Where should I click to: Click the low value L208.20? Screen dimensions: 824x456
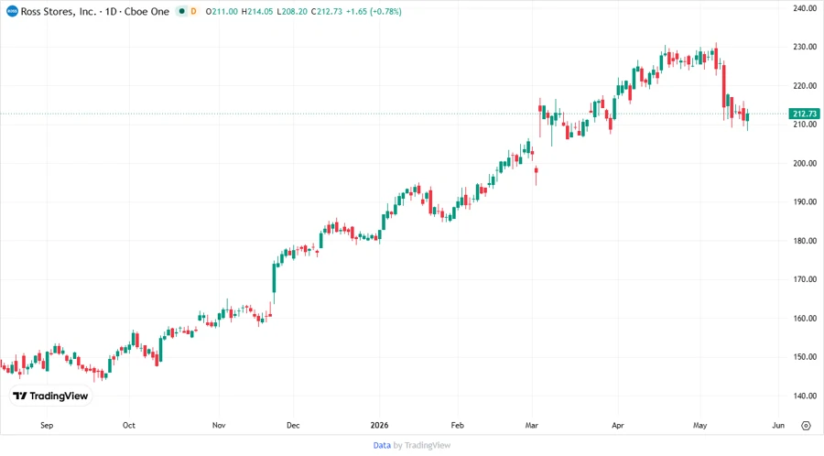point(292,11)
